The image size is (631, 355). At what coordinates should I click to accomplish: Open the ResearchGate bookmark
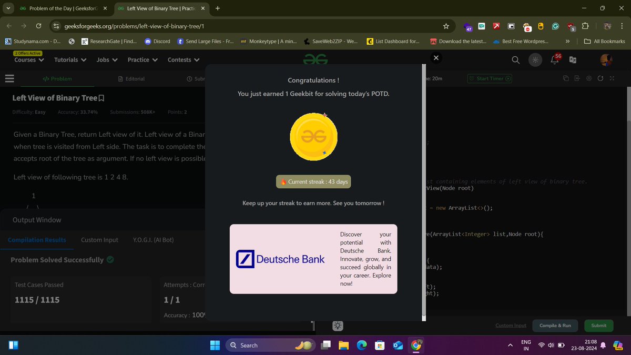pyautogui.click(x=109, y=41)
